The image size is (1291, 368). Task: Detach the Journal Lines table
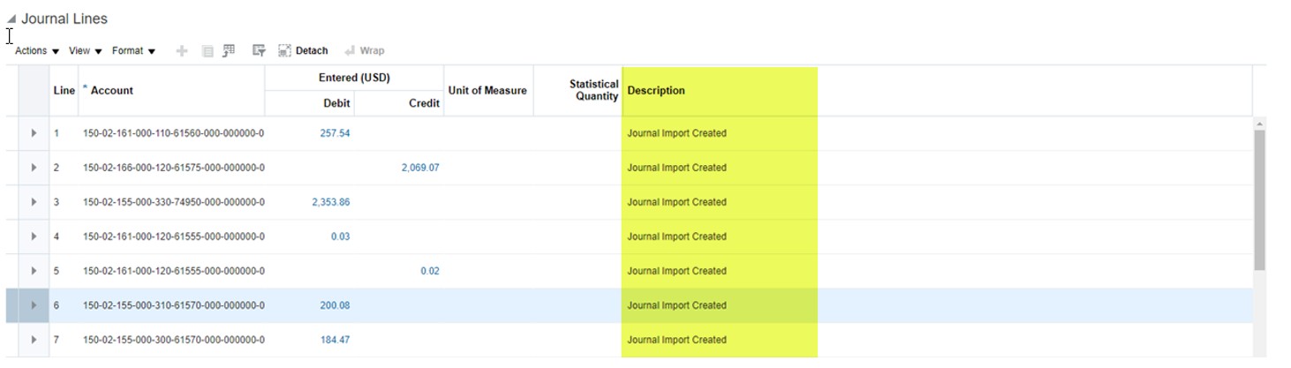pyautogui.click(x=303, y=51)
